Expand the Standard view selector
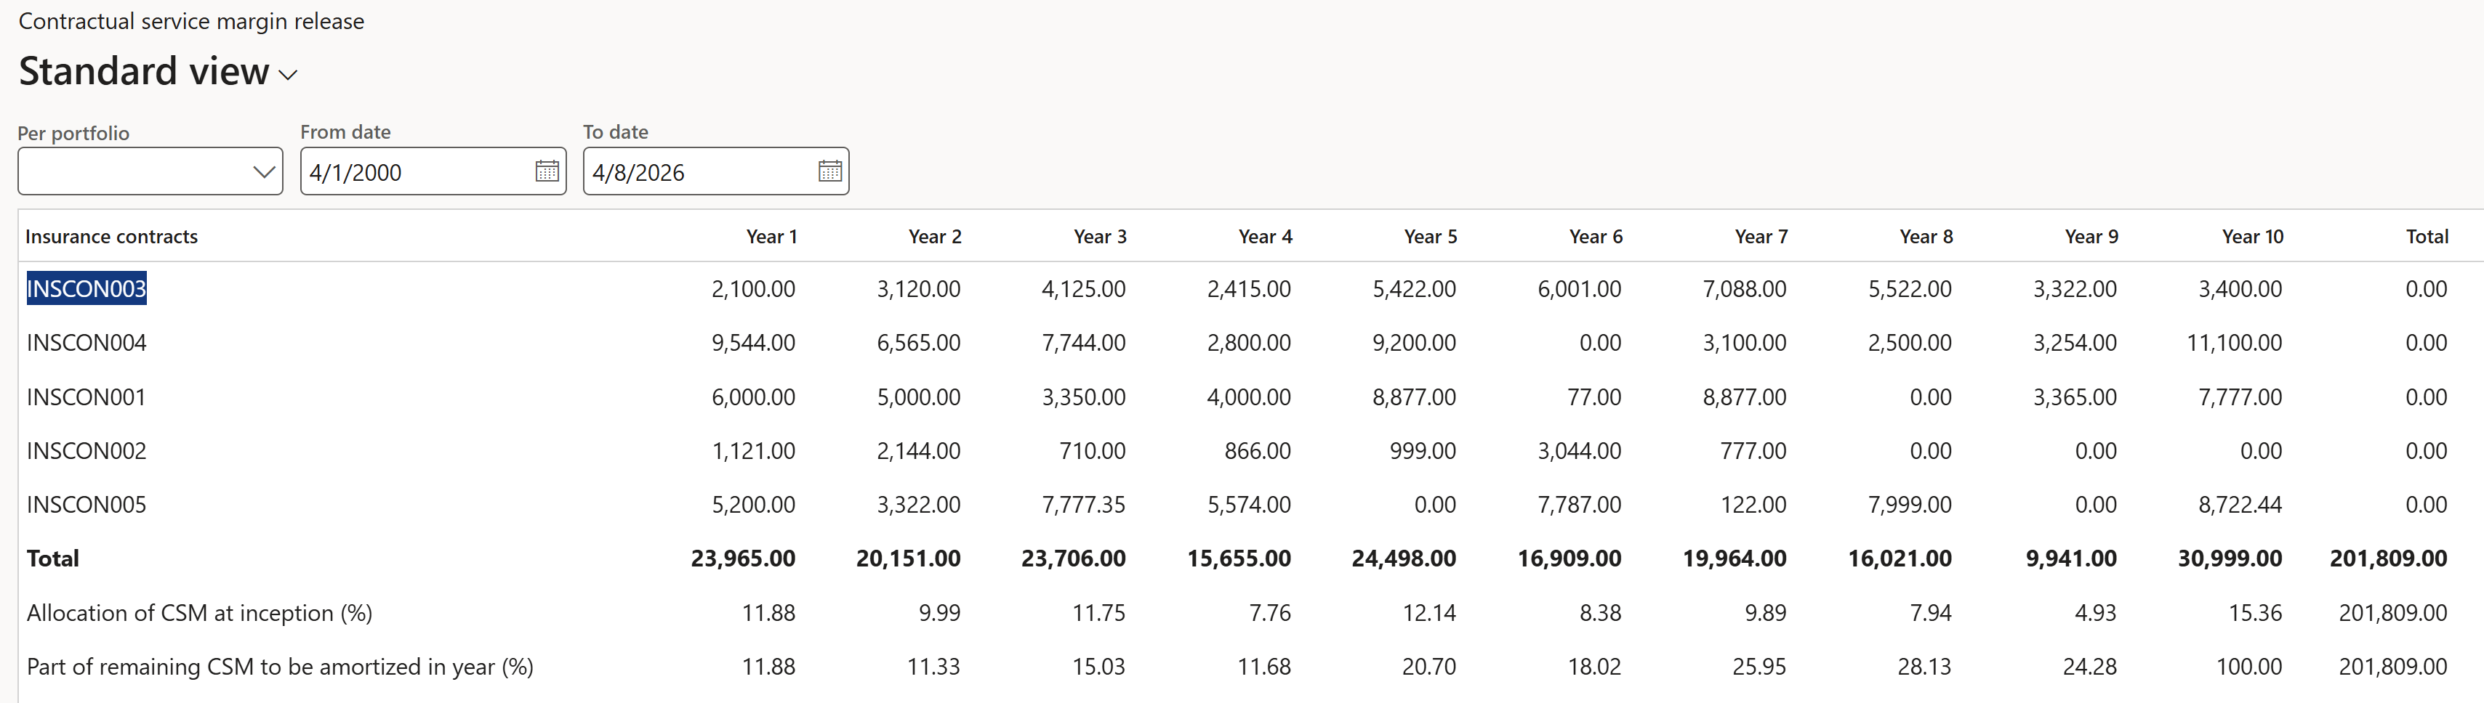 287,74
